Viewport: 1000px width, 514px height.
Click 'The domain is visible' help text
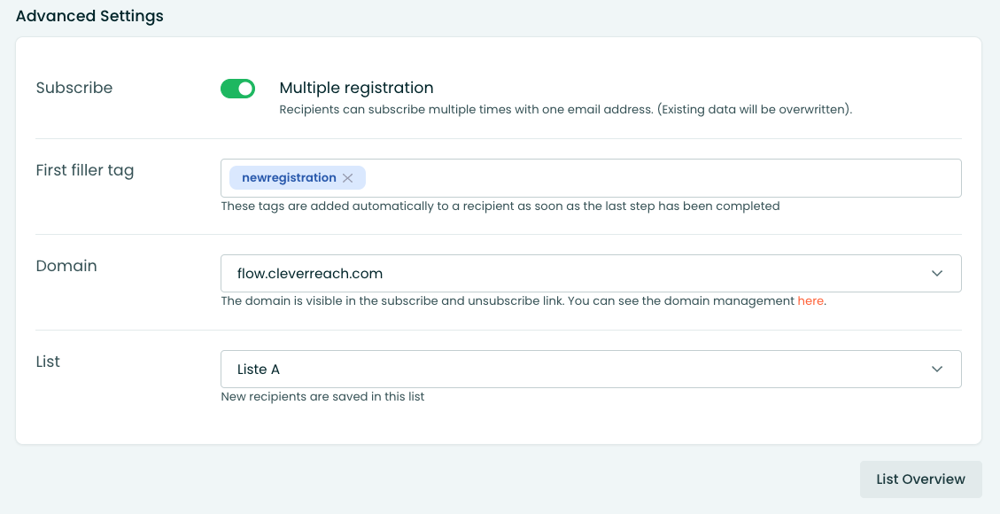point(507,301)
